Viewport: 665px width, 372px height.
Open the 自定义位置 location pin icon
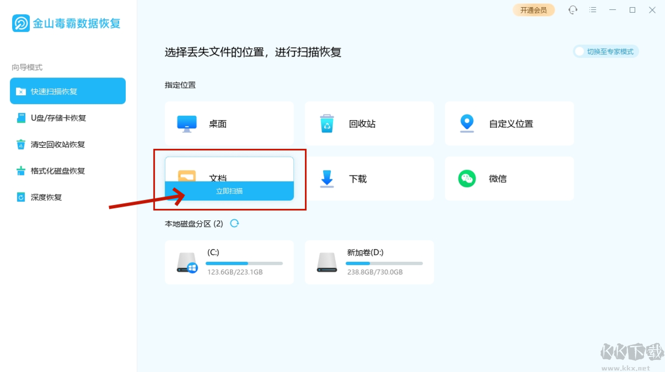pos(467,123)
